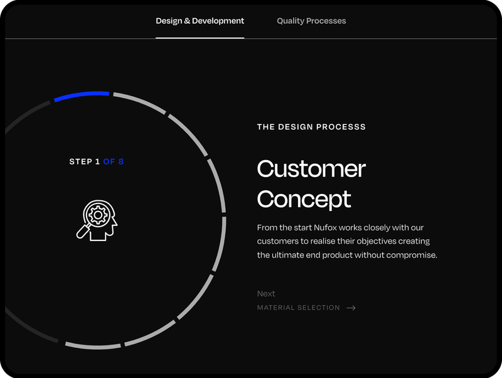
Task: Click the third ring segment clockwise from blue
Action: pos(188,133)
